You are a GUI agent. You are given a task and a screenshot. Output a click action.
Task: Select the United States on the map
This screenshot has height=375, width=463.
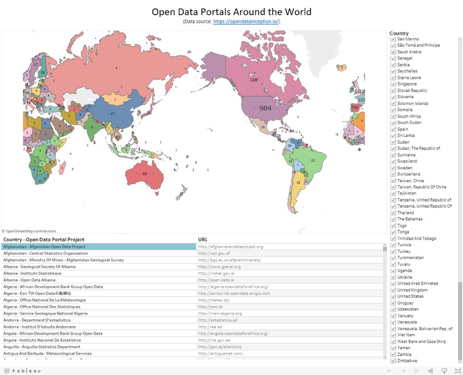pos(265,108)
